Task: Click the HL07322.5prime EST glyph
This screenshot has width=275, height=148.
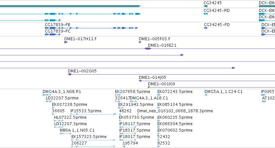Action: click(x=58, y=121)
